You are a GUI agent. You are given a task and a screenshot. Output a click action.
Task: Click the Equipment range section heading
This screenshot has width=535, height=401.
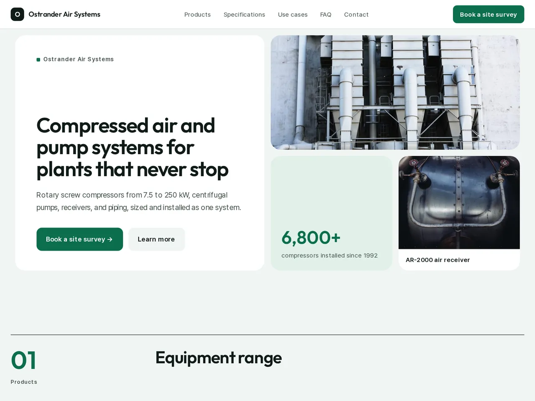point(219,358)
